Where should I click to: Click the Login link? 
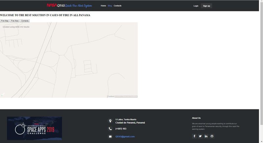(196, 6)
